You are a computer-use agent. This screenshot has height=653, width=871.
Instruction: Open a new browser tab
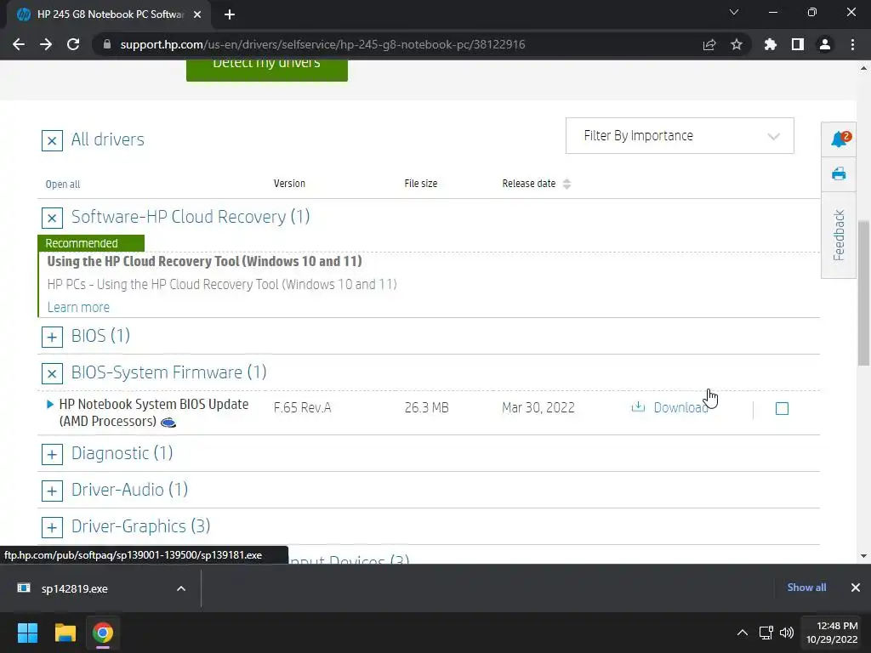230,14
